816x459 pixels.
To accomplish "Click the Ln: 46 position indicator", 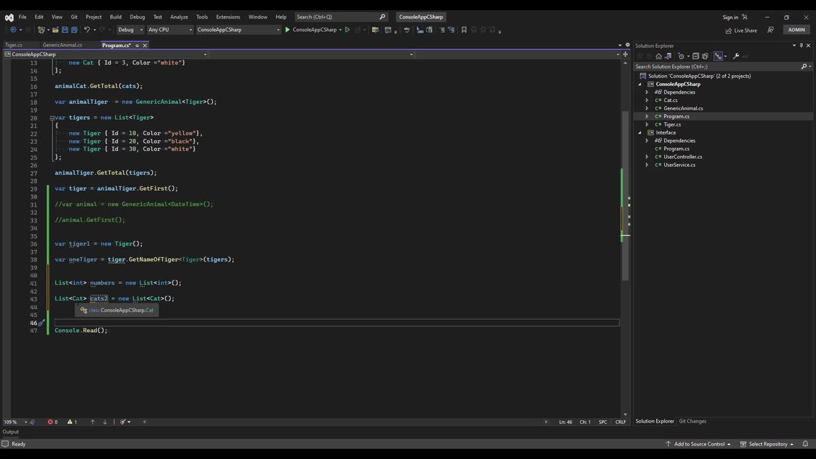I will coord(566,422).
